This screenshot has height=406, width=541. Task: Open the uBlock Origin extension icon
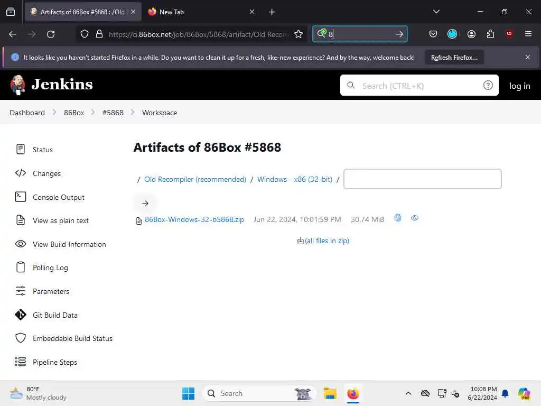509,34
